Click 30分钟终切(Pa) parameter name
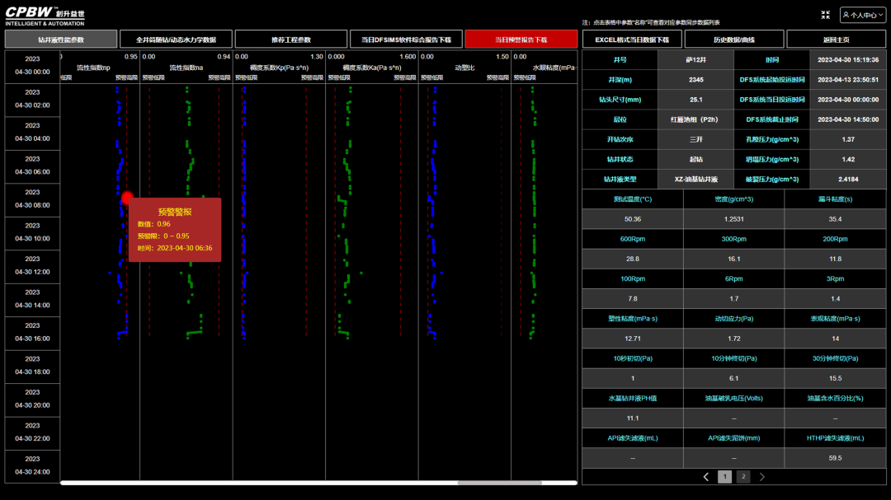This screenshot has height=500, width=891. [835, 358]
